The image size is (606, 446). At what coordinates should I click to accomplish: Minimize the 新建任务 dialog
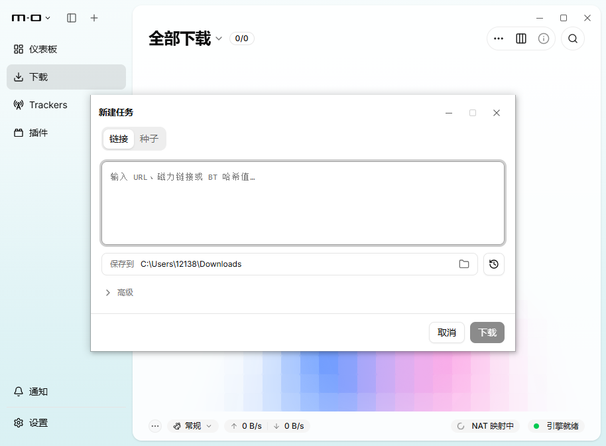pyautogui.click(x=449, y=113)
